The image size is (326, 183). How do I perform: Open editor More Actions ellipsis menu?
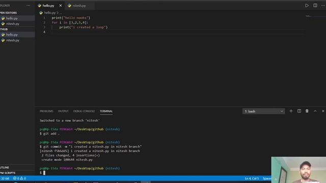tap(323, 6)
